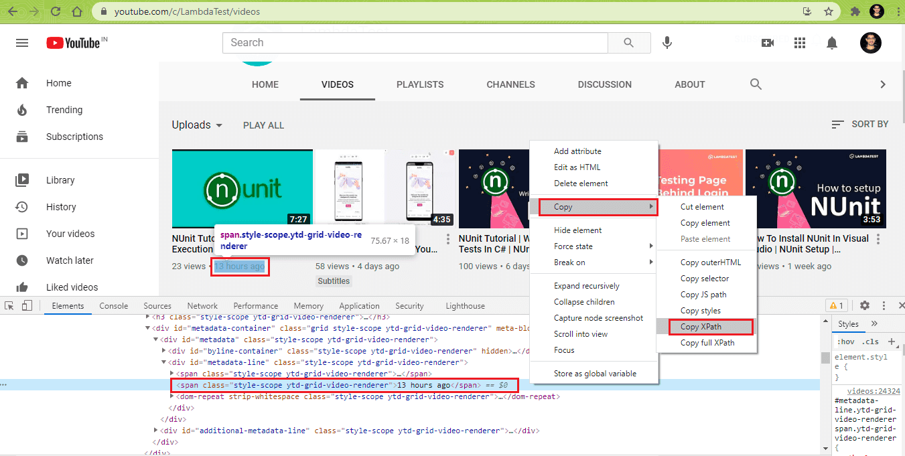Screen dimensions: 905x456
Task: Open the channel search magnifier icon
Action: pos(756,84)
